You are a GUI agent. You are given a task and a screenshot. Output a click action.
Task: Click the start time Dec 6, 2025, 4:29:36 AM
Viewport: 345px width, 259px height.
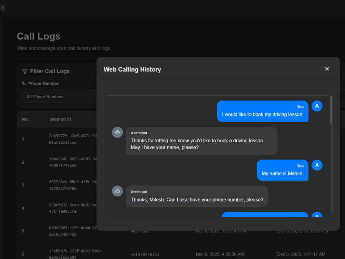220,254
